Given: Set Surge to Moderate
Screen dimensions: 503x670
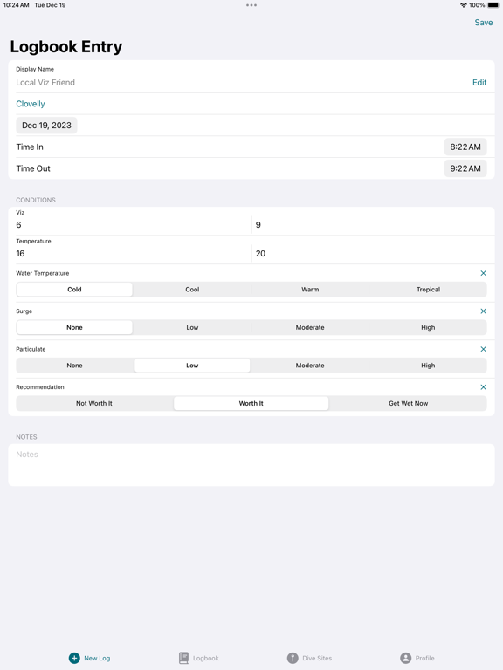Looking at the screenshot, I should tap(310, 327).
